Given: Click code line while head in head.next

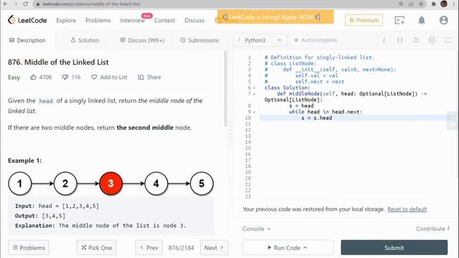Looking at the screenshot, I should pos(326,112).
